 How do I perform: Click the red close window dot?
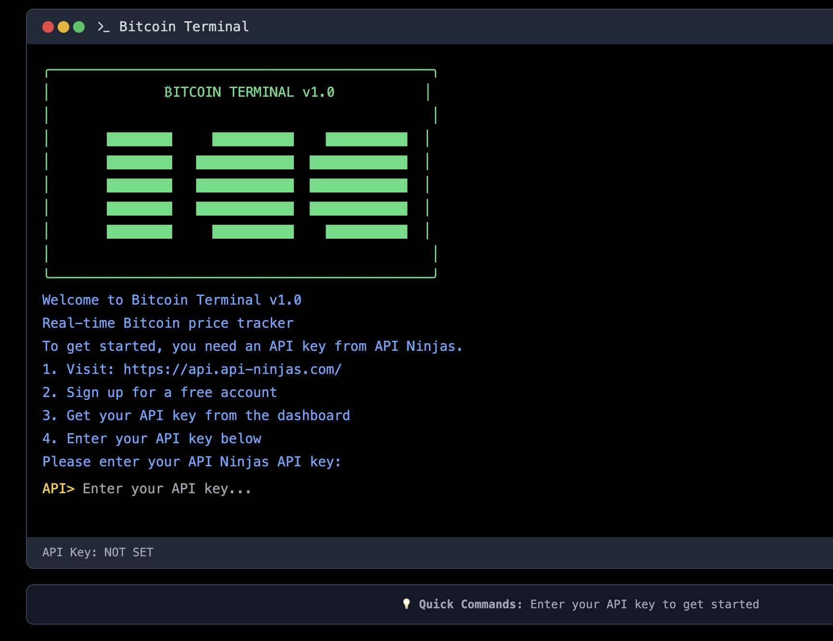point(48,27)
